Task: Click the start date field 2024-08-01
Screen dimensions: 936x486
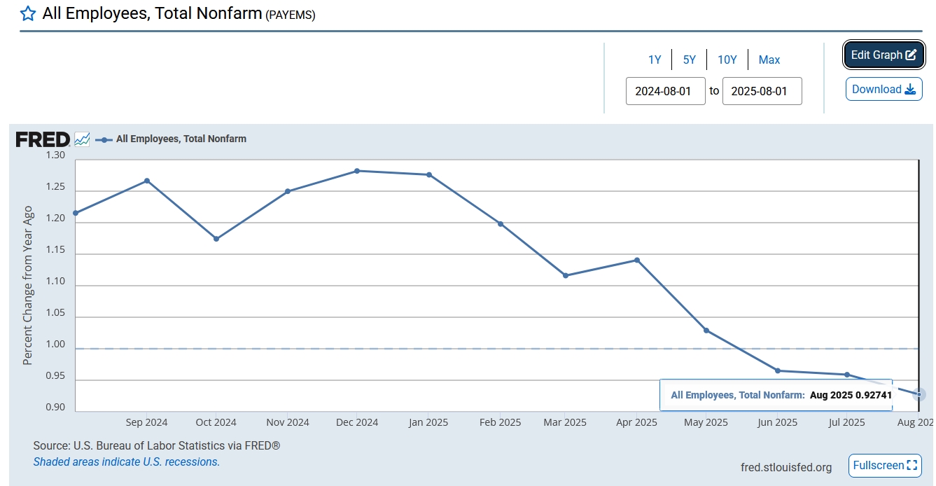Action: [x=665, y=91]
